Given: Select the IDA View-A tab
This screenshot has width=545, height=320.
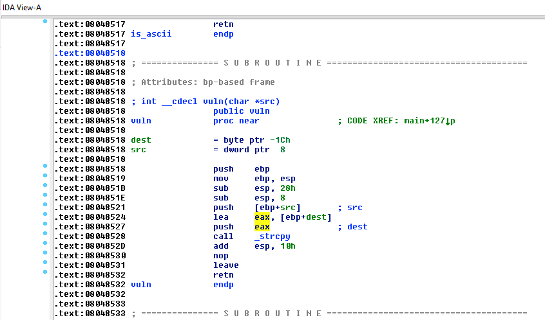Looking at the screenshot, I should (x=22, y=7).
